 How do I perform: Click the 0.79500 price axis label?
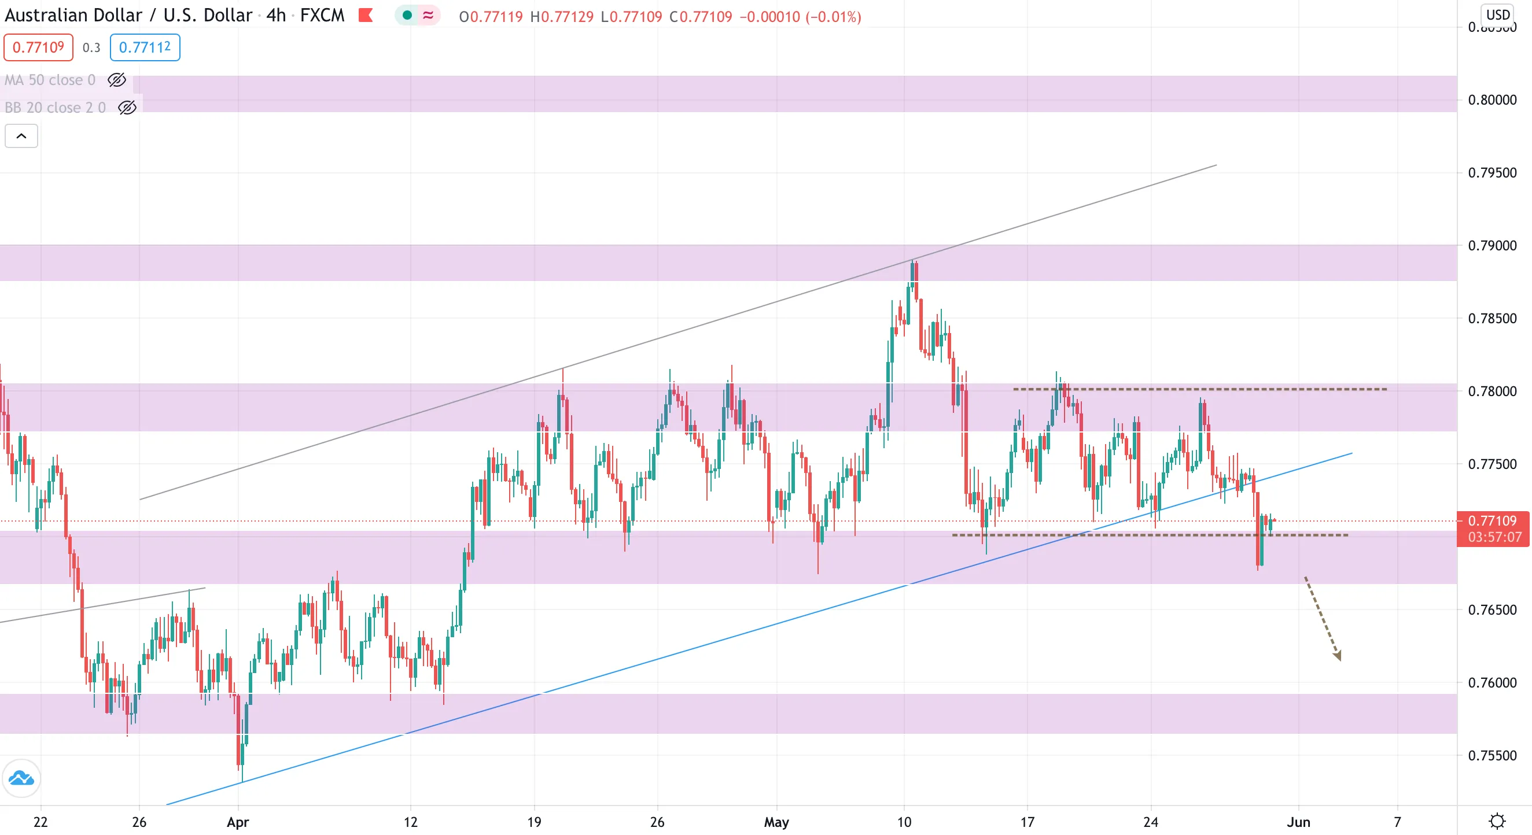[x=1492, y=173]
